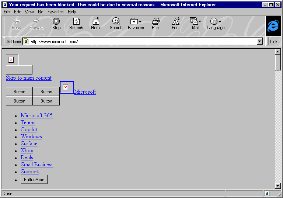Open the Go menu
Image resolution: width=283 pixels, height=198 pixels.
(x=41, y=12)
